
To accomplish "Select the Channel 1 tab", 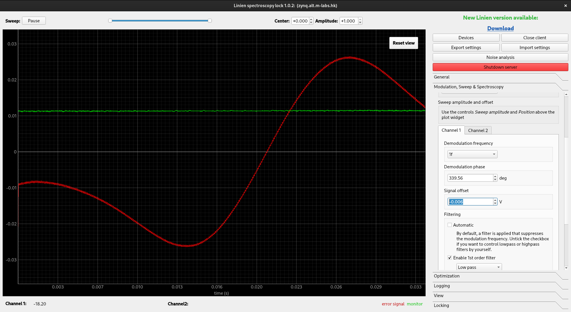I will point(451,130).
